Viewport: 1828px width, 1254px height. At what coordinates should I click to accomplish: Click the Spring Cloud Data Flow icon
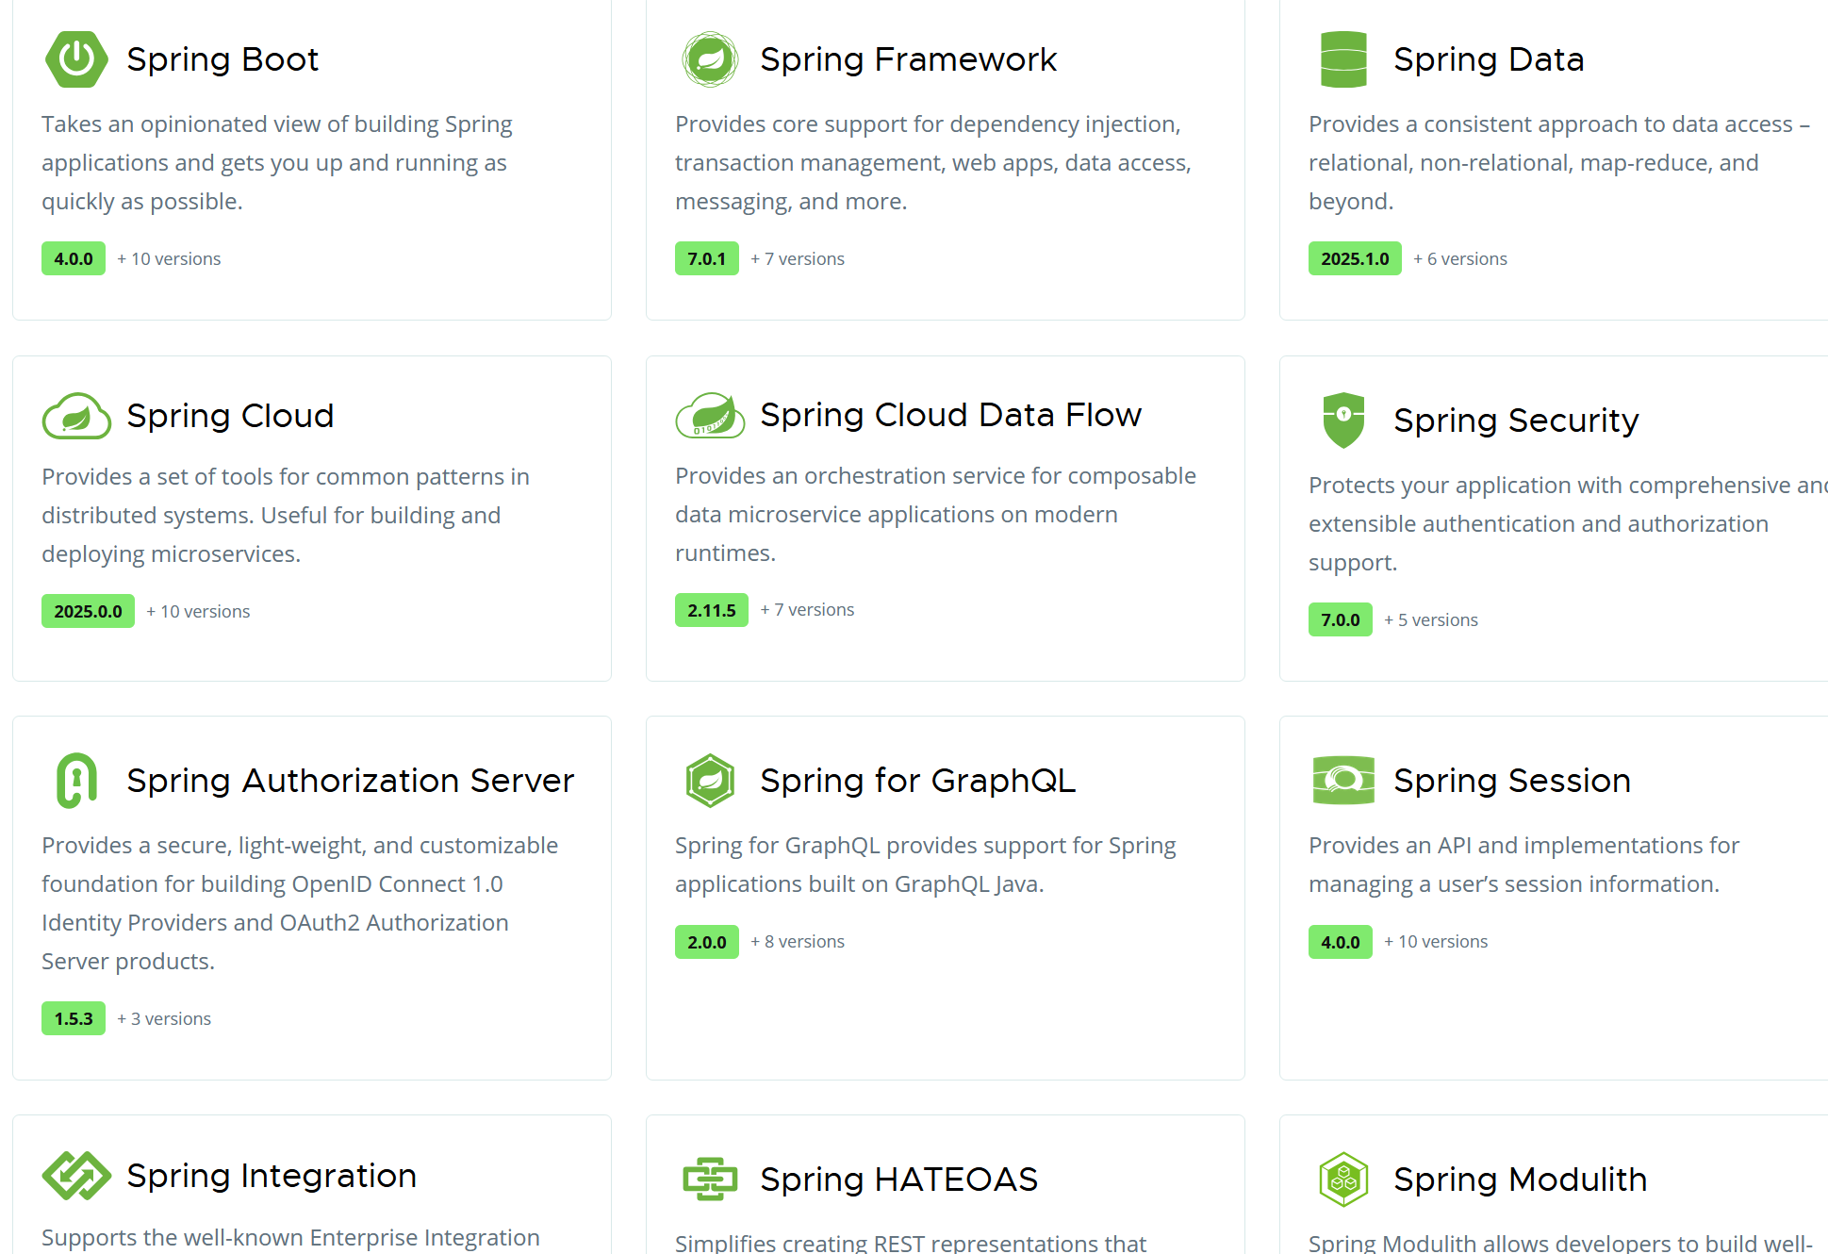coord(710,416)
